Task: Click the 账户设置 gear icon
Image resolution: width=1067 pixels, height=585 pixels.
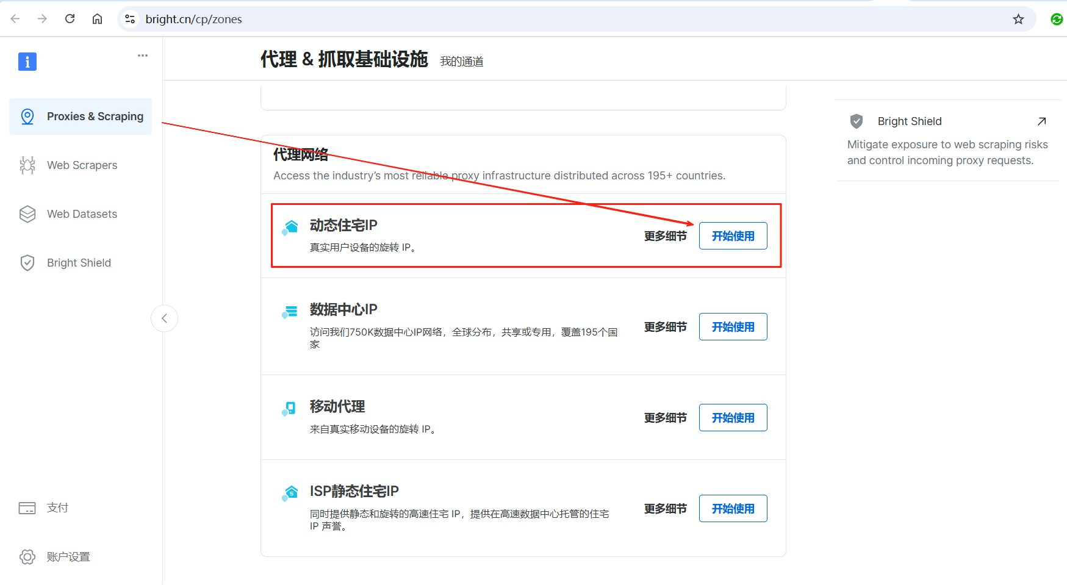Action: [x=27, y=557]
